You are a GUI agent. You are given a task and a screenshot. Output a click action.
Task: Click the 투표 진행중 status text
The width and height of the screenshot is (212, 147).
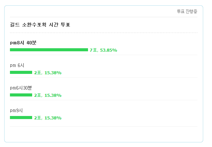point(187,11)
